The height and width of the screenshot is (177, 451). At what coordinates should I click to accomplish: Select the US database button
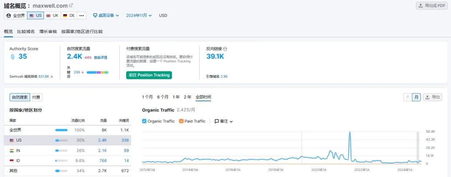(x=35, y=15)
